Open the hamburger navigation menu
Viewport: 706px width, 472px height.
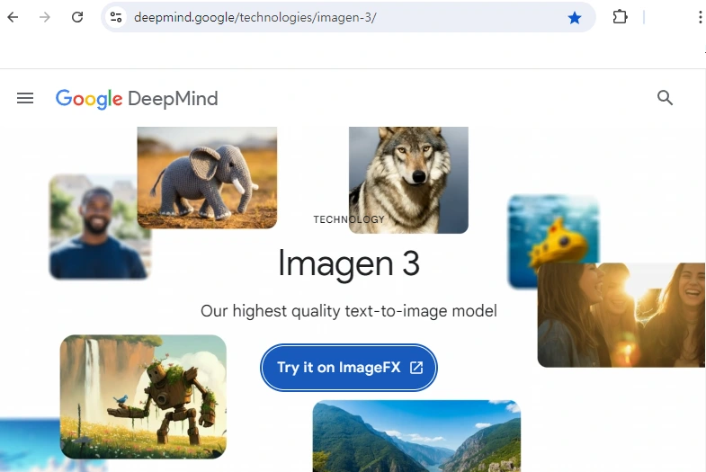25,98
